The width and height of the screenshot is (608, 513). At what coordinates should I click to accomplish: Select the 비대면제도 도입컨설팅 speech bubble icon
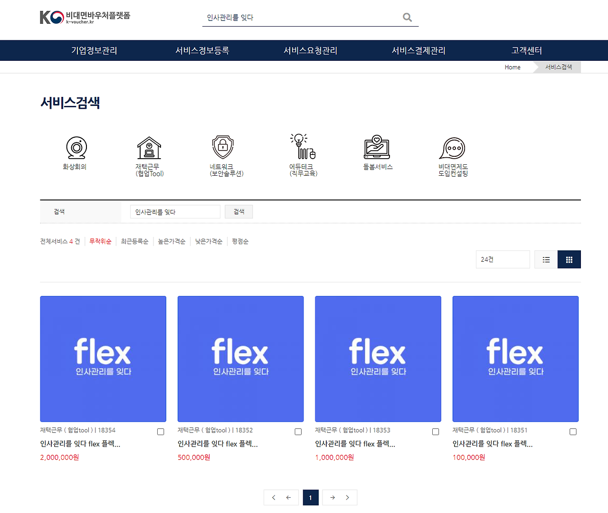453,148
